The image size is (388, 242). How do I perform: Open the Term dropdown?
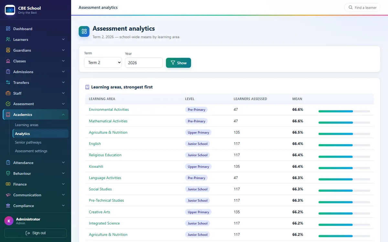(x=103, y=63)
